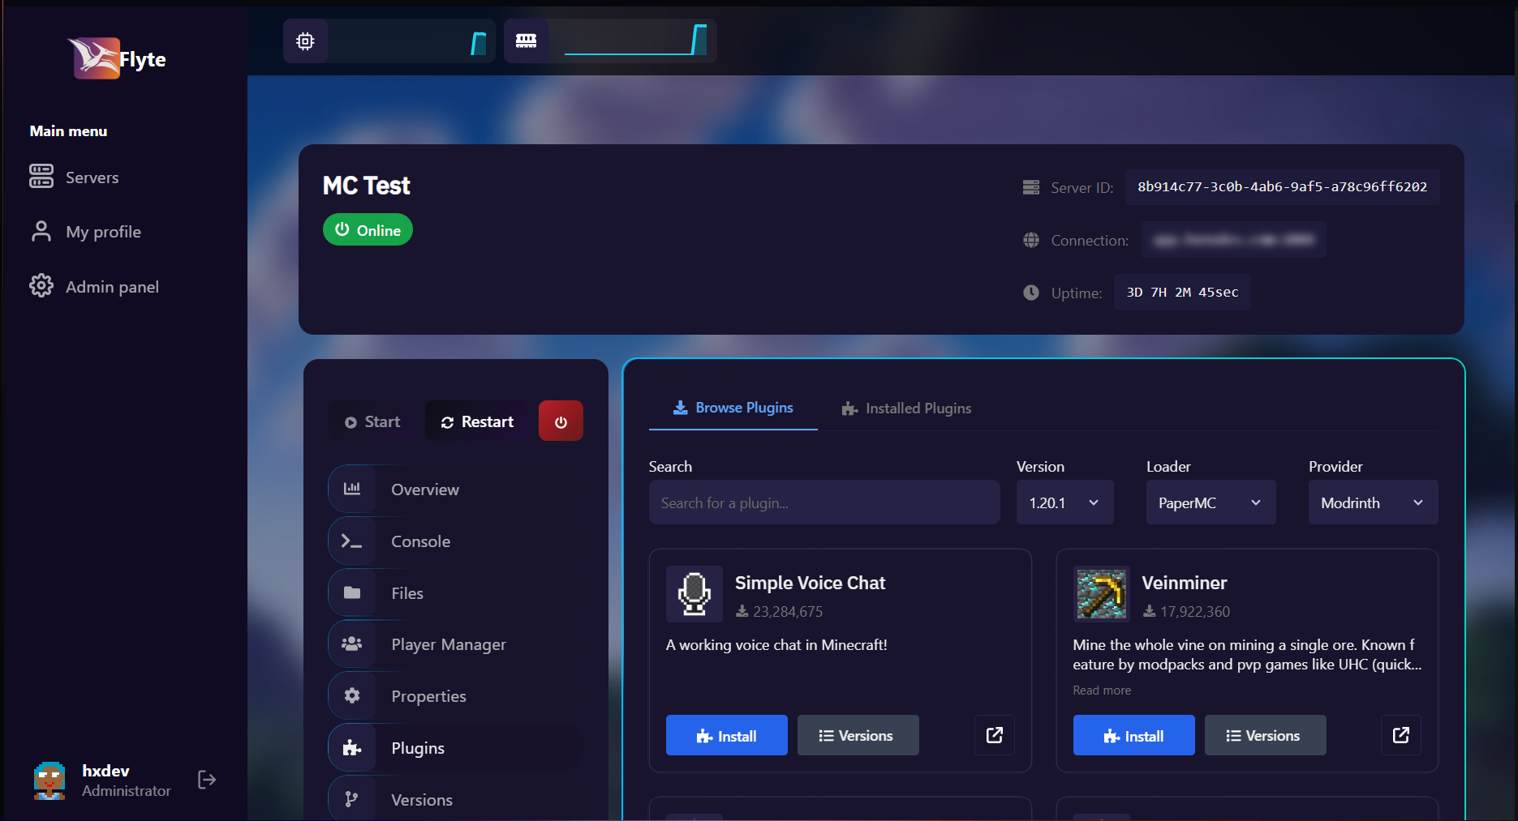Click the Online status badge
The image size is (1518, 821).
click(368, 230)
